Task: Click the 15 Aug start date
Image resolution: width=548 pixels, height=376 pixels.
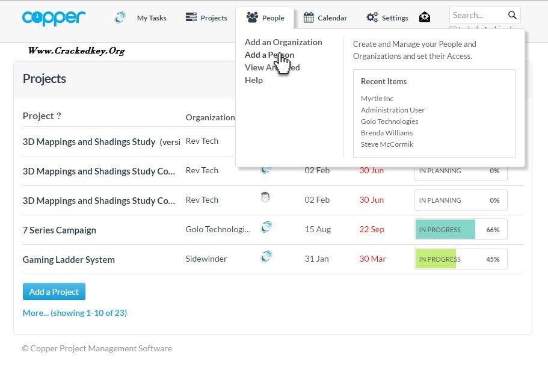Action: (x=318, y=230)
